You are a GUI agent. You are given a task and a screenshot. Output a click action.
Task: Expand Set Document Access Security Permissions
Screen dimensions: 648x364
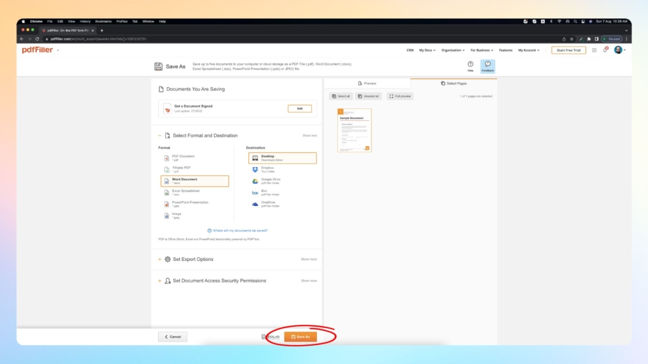(x=159, y=281)
